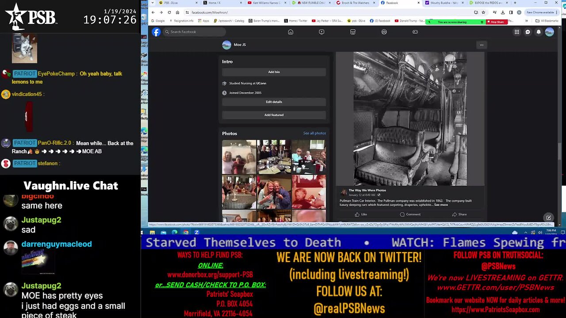Open the top-middle restaurant photo thumbnail
566x318 pixels.
pyautogui.click(x=274, y=157)
